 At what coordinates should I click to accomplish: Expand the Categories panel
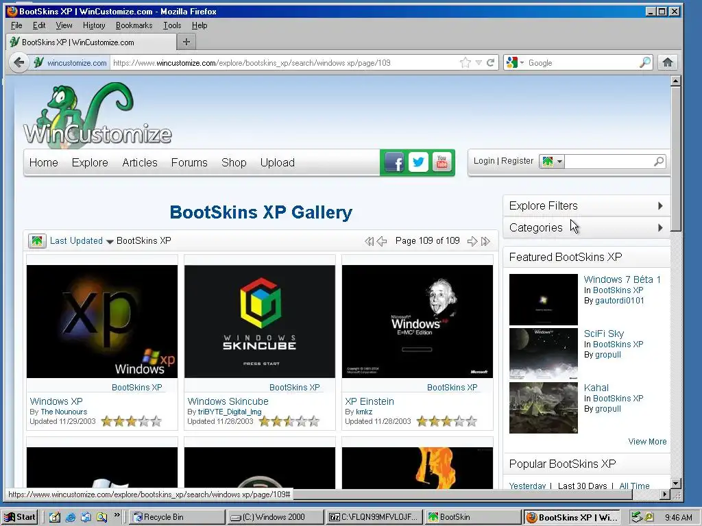pos(586,227)
